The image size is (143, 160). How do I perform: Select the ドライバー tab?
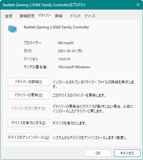(45, 15)
